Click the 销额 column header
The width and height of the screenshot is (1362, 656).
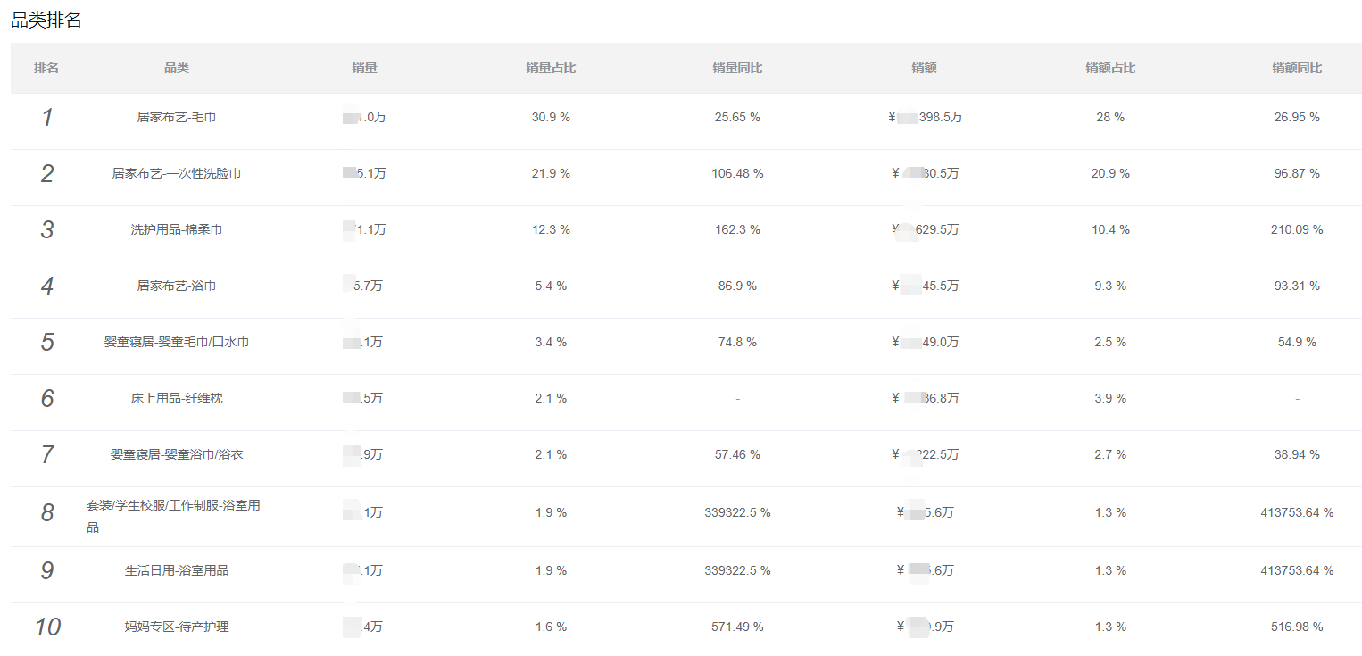click(924, 68)
